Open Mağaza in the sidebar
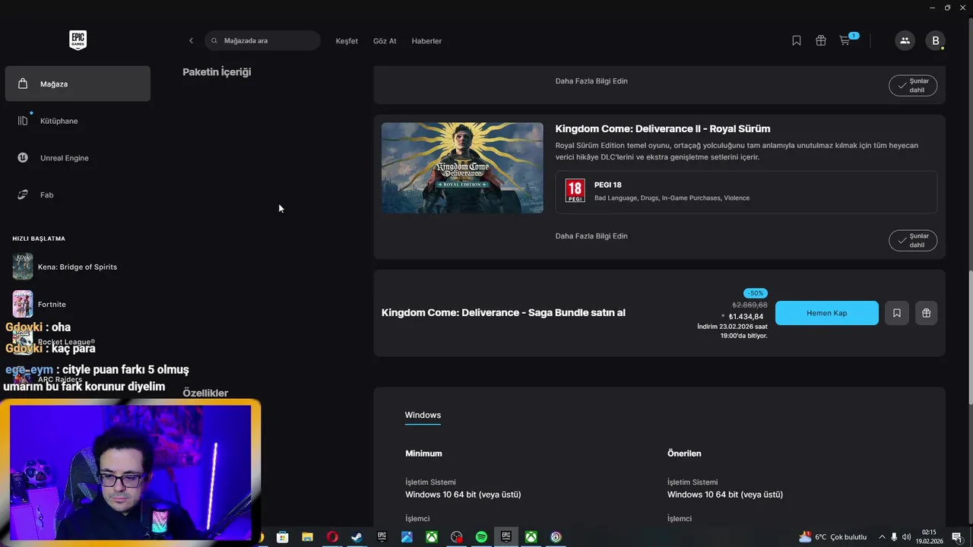This screenshot has height=547, width=973. tap(78, 84)
